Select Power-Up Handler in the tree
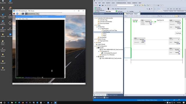 click(104, 23)
